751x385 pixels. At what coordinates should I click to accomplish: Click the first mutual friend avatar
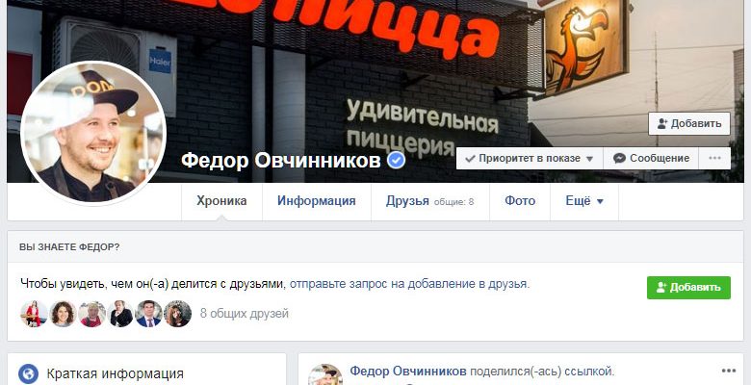[x=34, y=314]
